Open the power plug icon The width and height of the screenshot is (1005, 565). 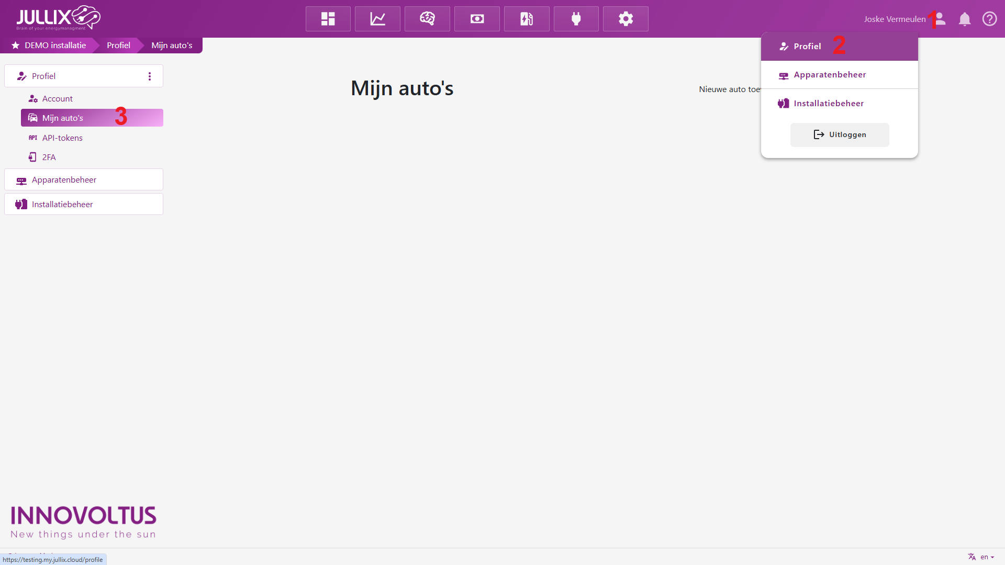[576, 19]
